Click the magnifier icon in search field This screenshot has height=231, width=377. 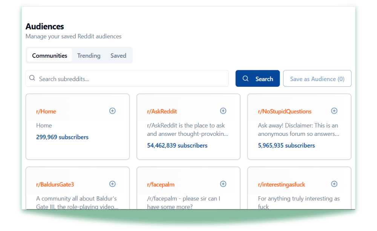coord(32,78)
